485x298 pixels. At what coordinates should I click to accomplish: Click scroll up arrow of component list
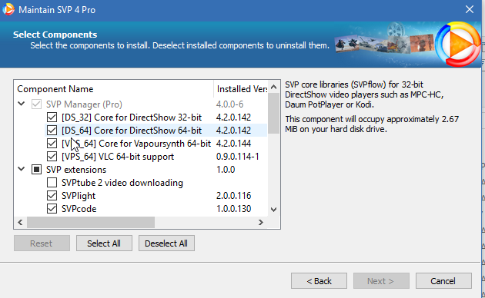pyautogui.click(x=273, y=87)
